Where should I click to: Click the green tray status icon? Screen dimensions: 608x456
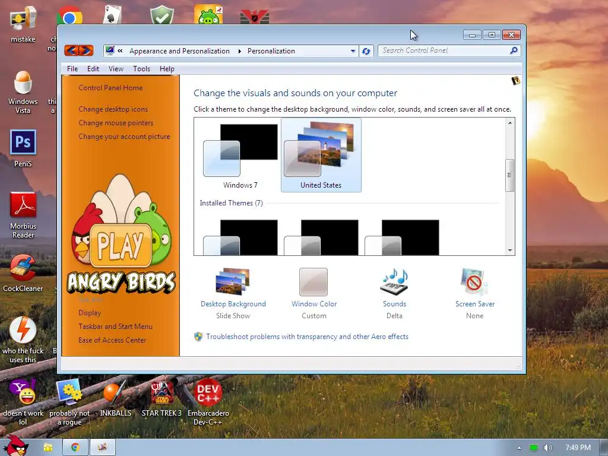534,448
